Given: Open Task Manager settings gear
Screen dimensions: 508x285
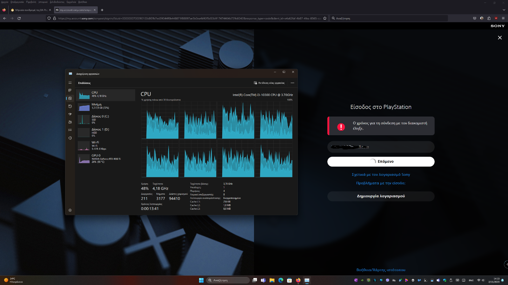Looking at the screenshot, I should click(70, 210).
